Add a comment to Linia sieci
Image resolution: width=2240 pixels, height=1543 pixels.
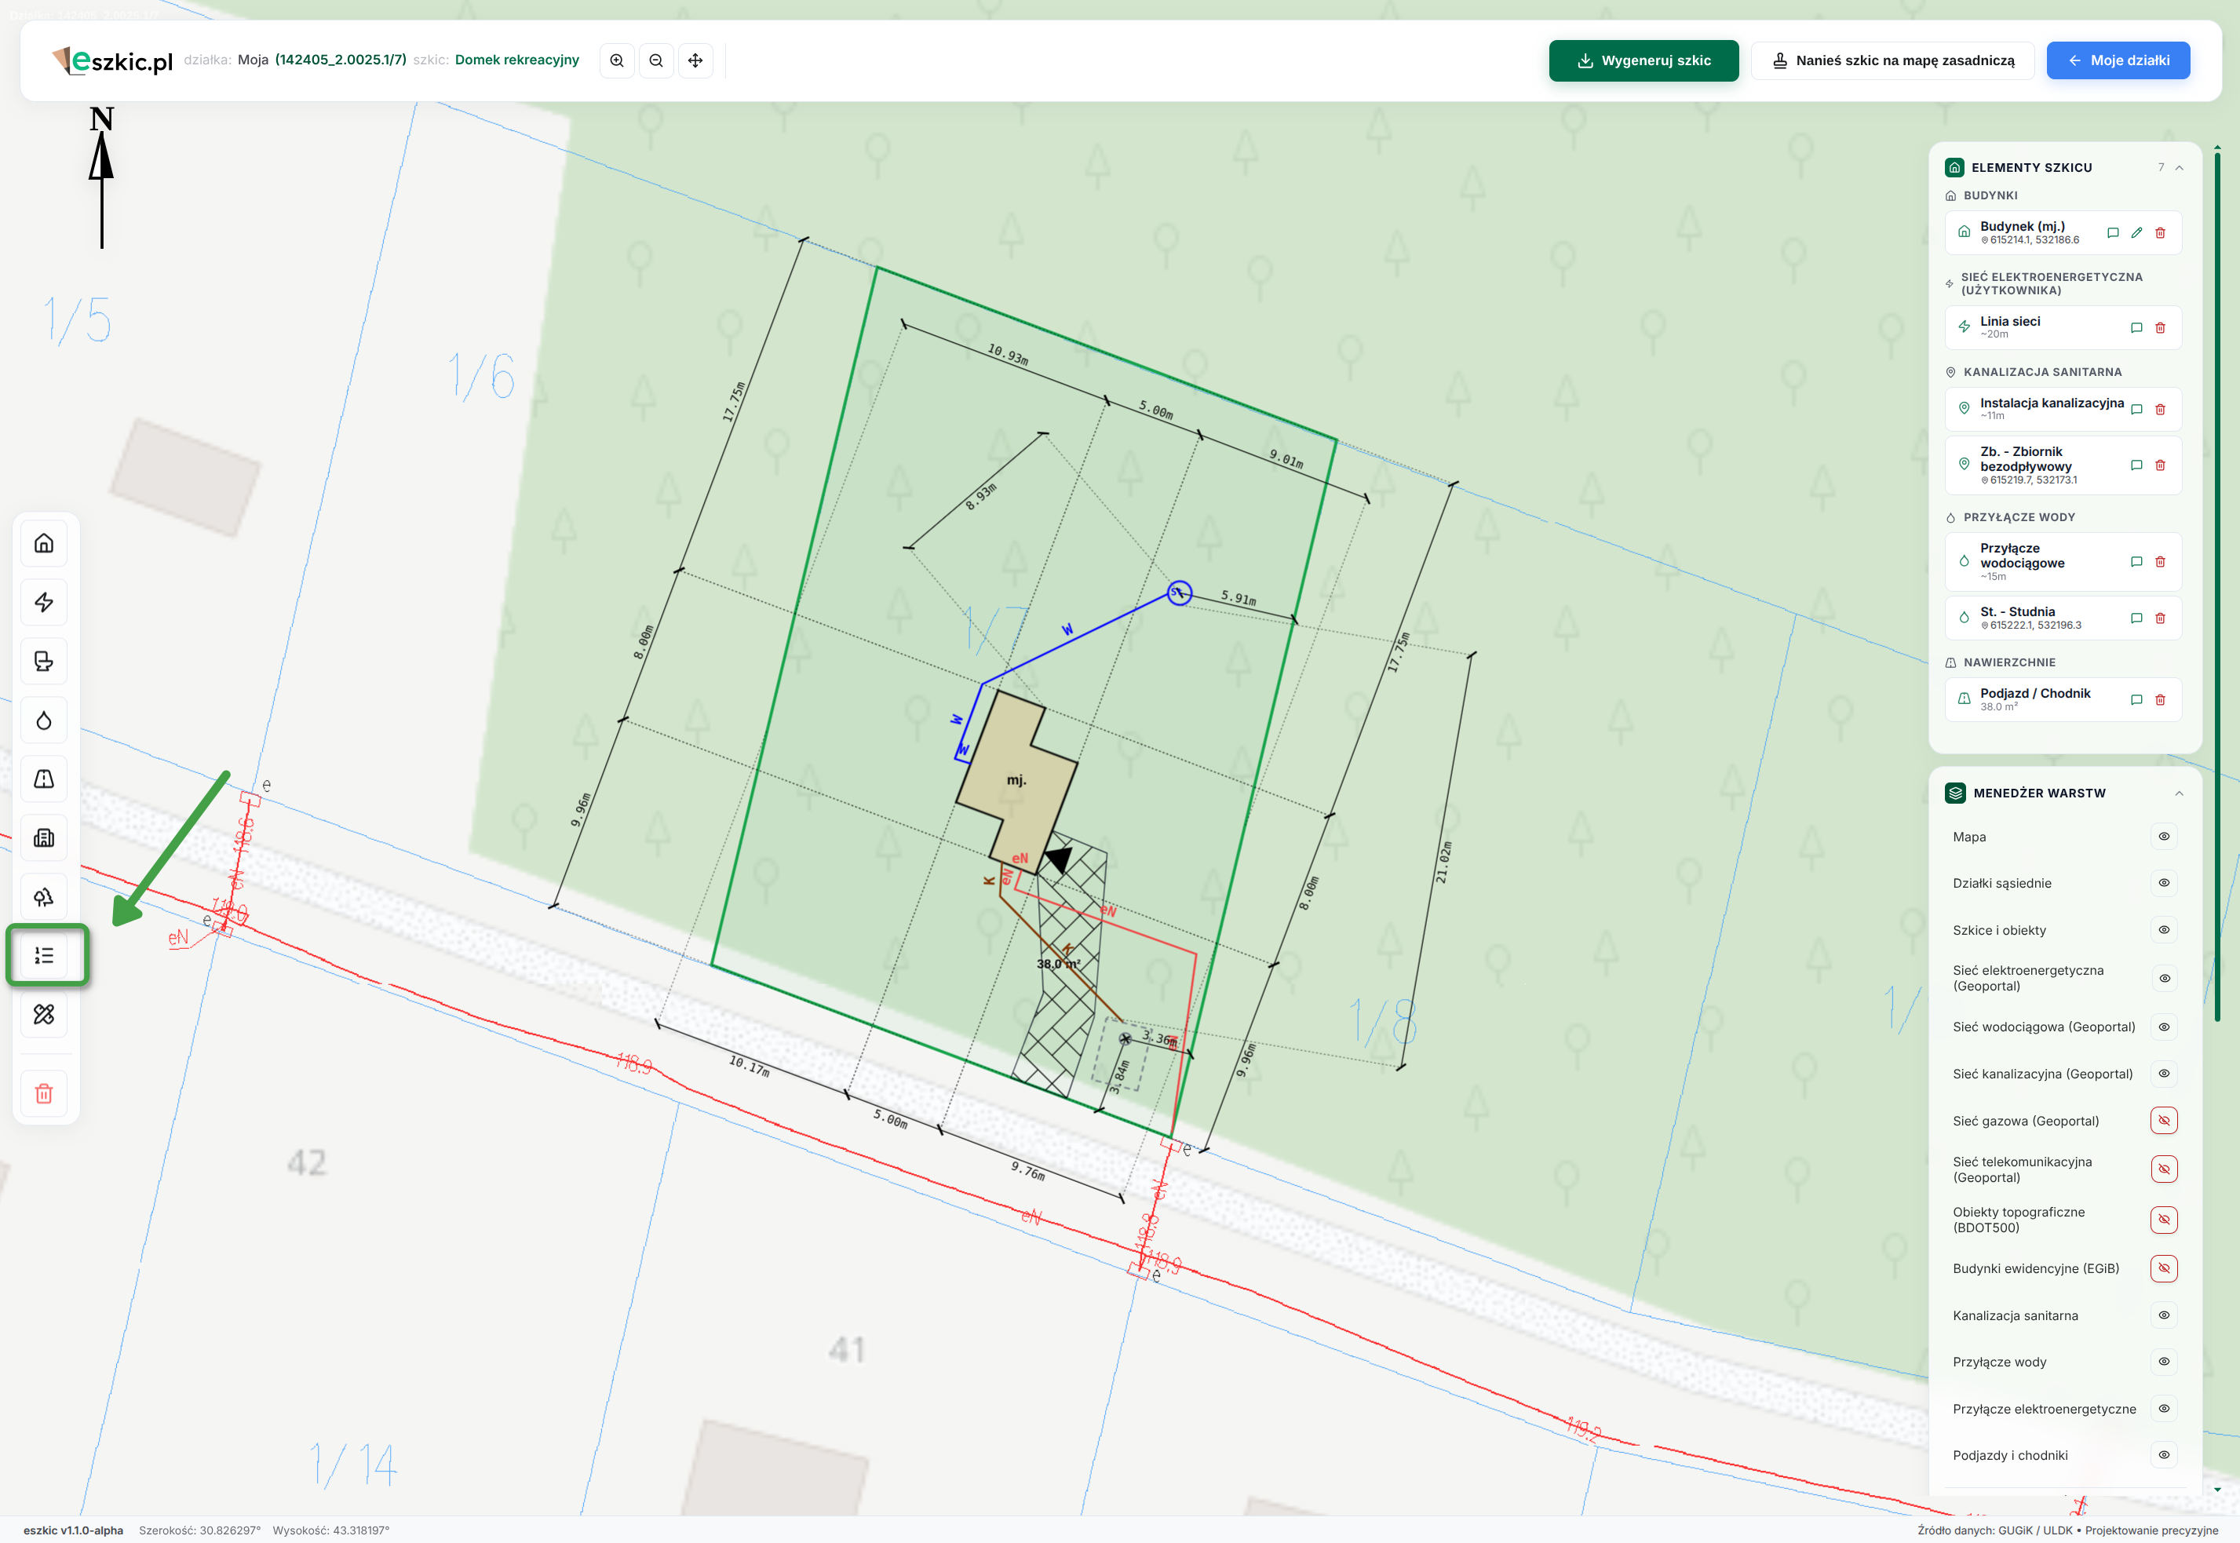point(2136,328)
